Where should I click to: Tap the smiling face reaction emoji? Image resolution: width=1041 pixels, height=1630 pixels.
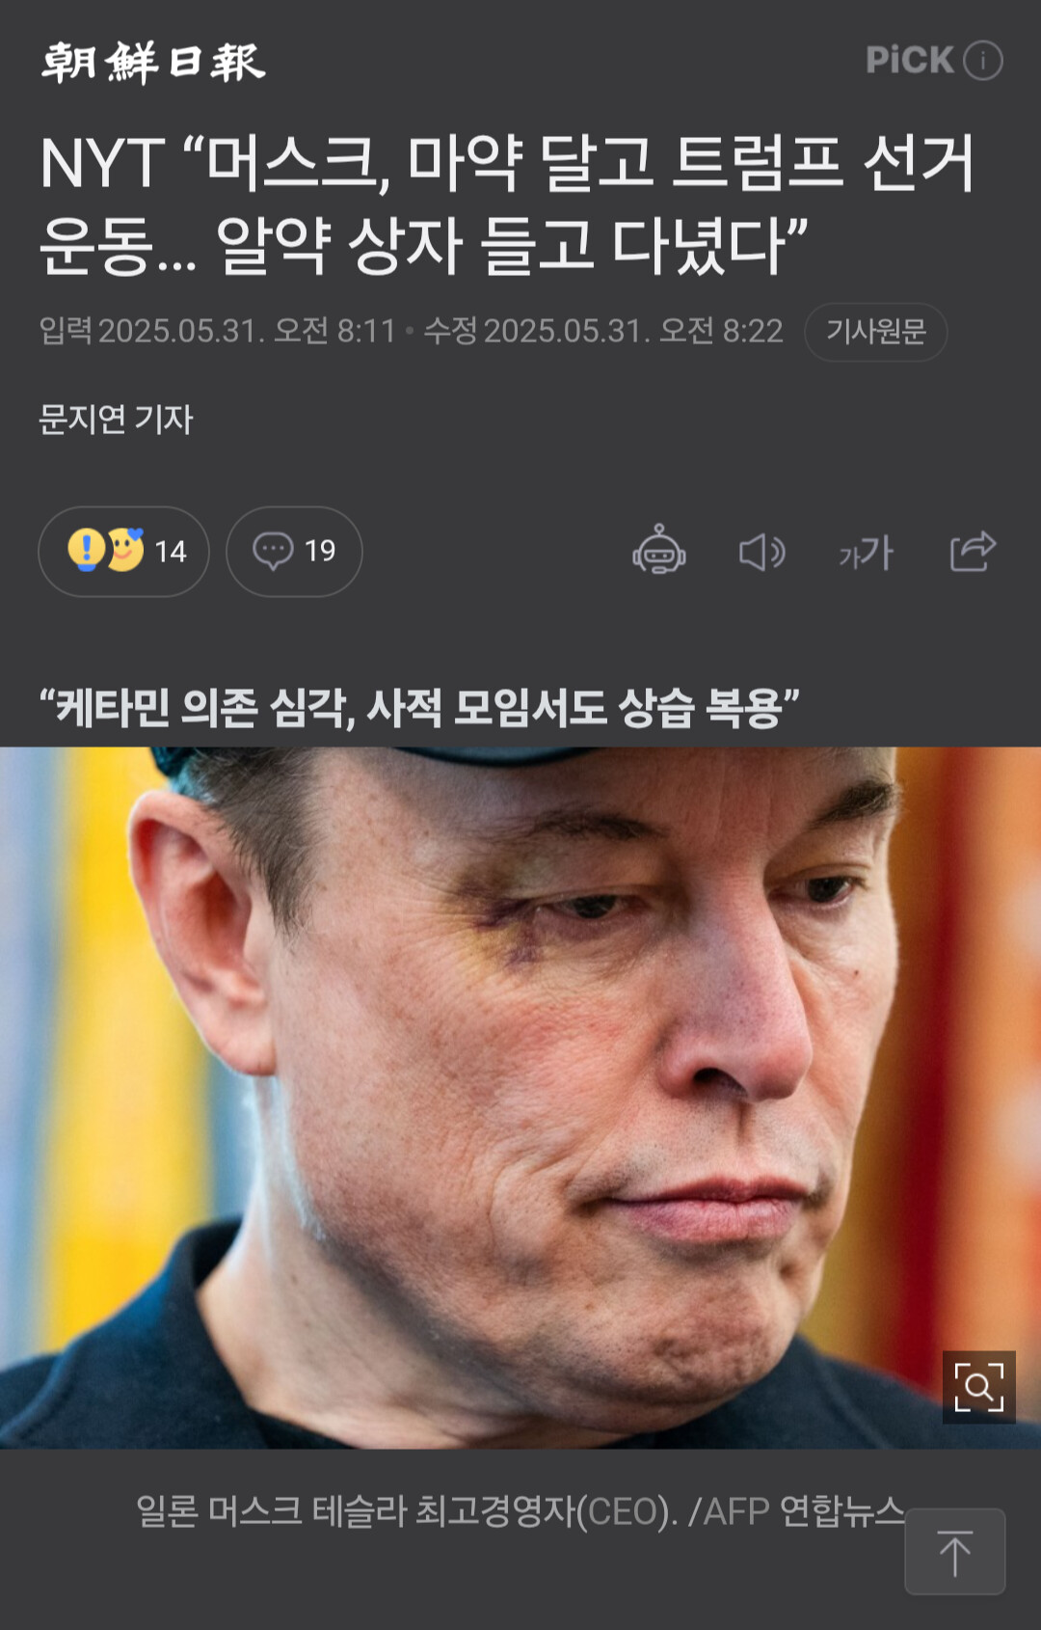click(x=125, y=550)
